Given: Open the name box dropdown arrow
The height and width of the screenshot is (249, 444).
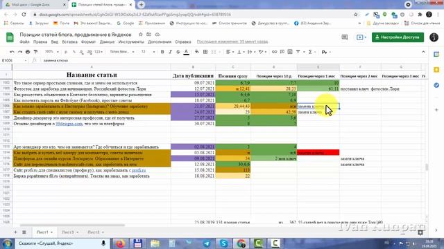Looking at the screenshot, I should [26, 60].
